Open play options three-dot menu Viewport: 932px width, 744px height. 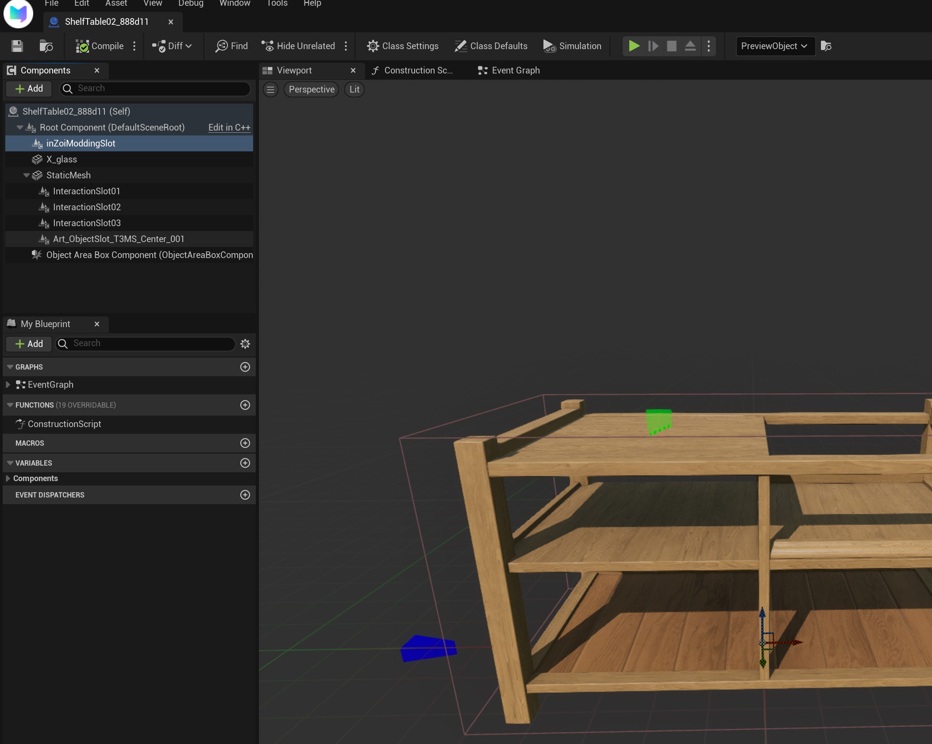[709, 46]
